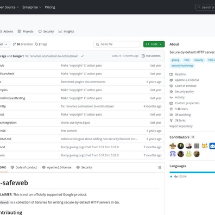
Task: Open Custom properties
Action: (185, 103)
